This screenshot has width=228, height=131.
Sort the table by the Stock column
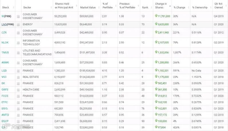7,7
